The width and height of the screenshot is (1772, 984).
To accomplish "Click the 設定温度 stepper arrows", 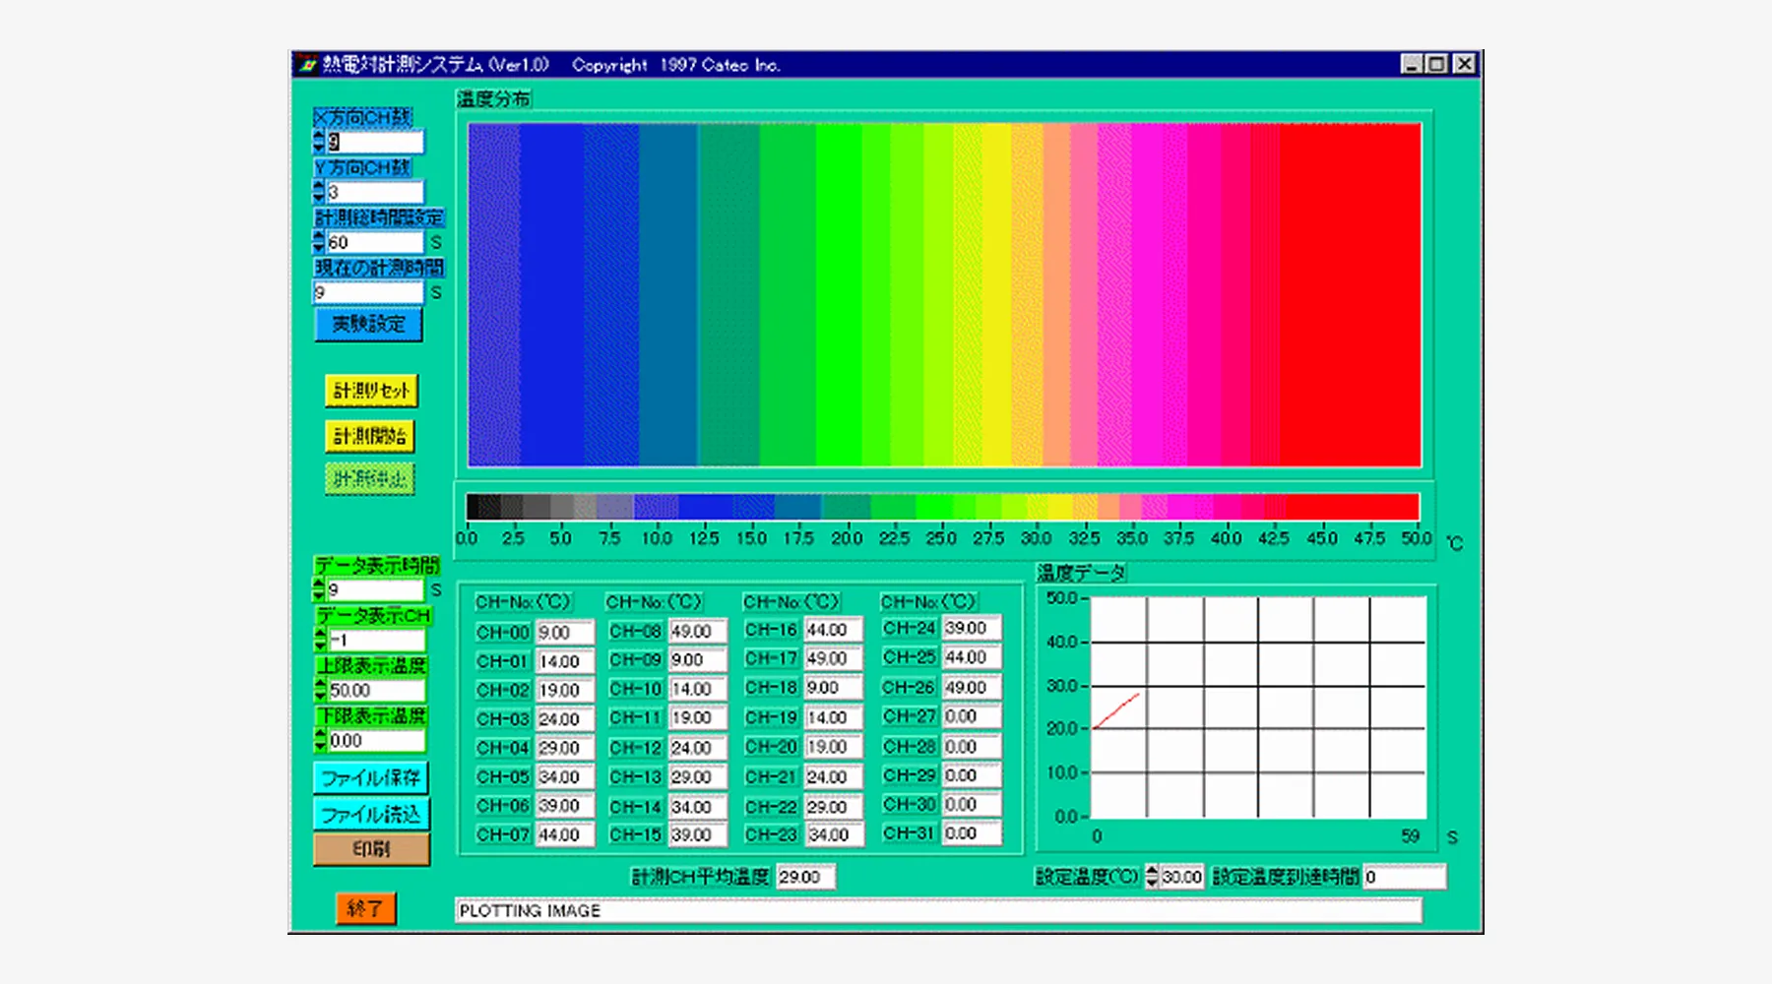I will click(x=1152, y=877).
